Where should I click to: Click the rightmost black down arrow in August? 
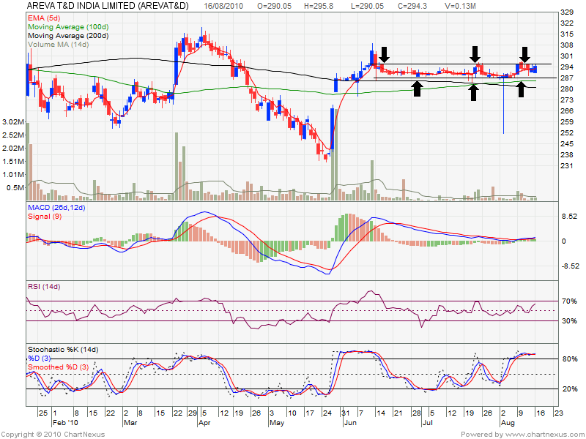[524, 53]
